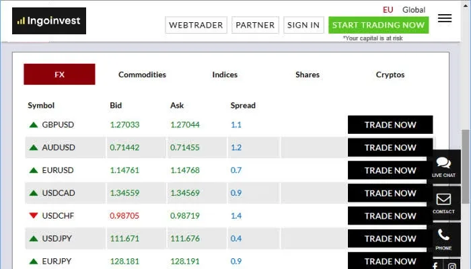471x269 pixels.
Task: Click the Ingoinvest logo
Action: click(x=49, y=21)
